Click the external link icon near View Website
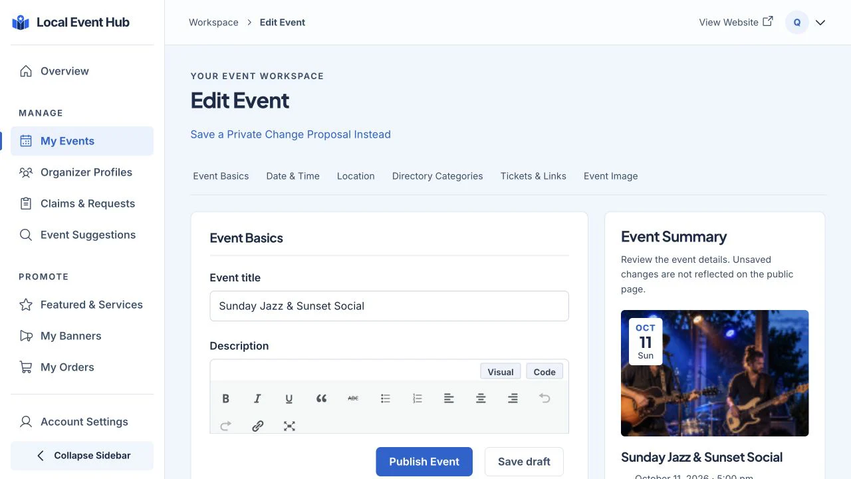This screenshot has height=479, width=851. (768, 21)
